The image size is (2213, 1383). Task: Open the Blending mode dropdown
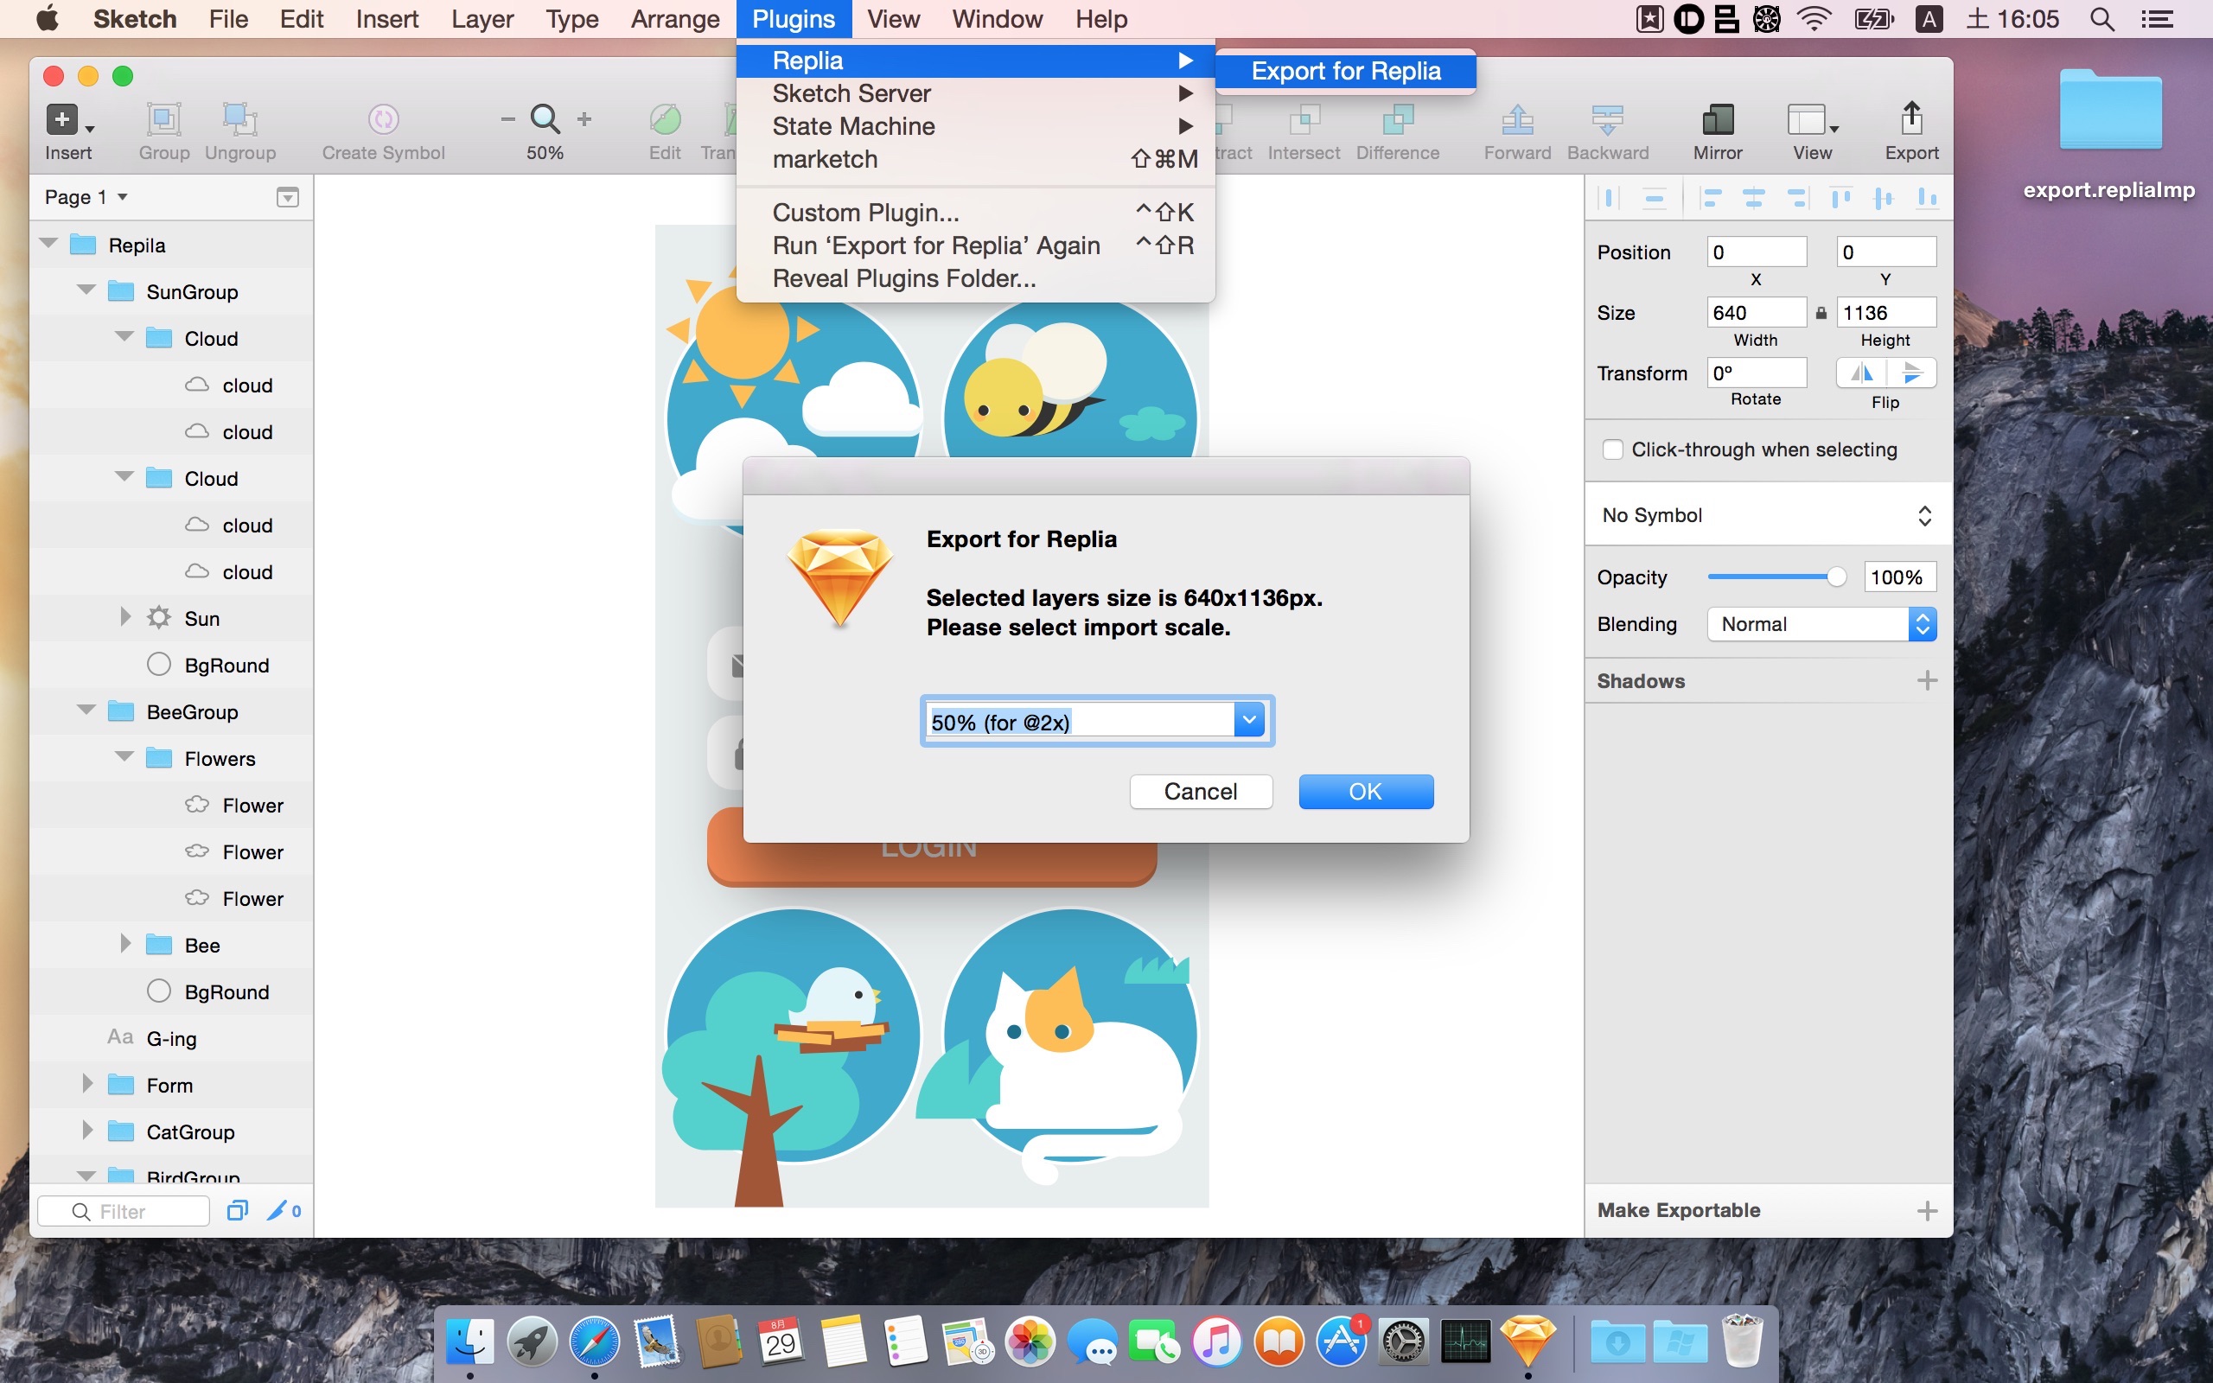1821,624
